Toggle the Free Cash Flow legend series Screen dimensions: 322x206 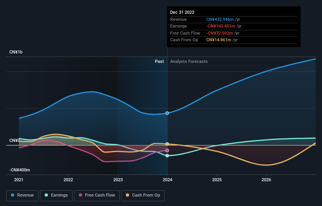(x=97, y=195)
